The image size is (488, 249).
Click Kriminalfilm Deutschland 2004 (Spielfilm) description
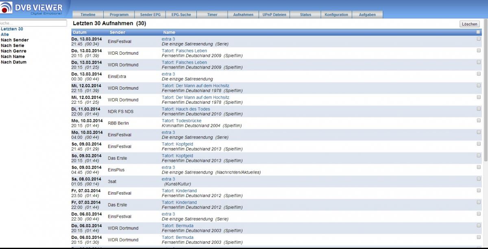tap(202, 126)
